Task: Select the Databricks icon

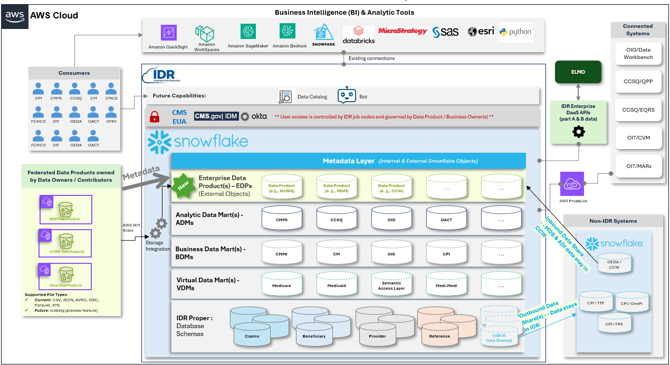Action: (x=358, y=34)
